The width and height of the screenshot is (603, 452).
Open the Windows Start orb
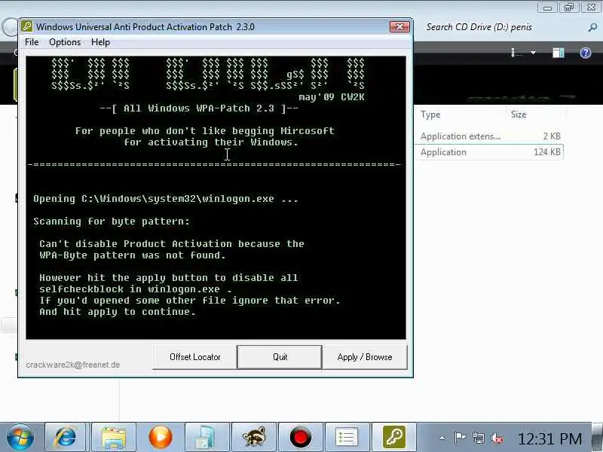click(20, 438)
